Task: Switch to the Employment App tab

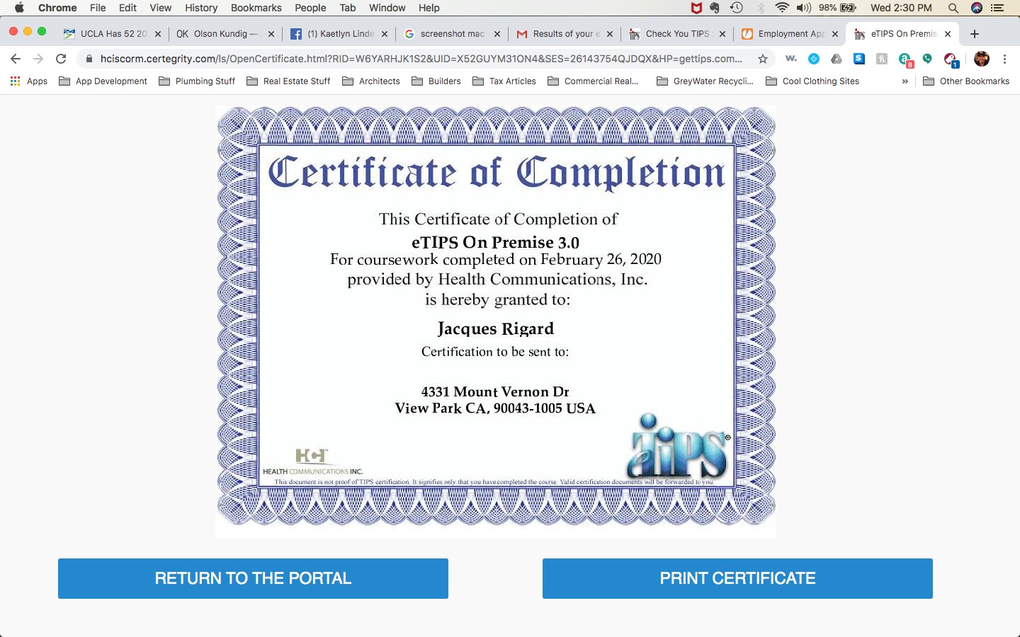Action: (x=788, y=34)
